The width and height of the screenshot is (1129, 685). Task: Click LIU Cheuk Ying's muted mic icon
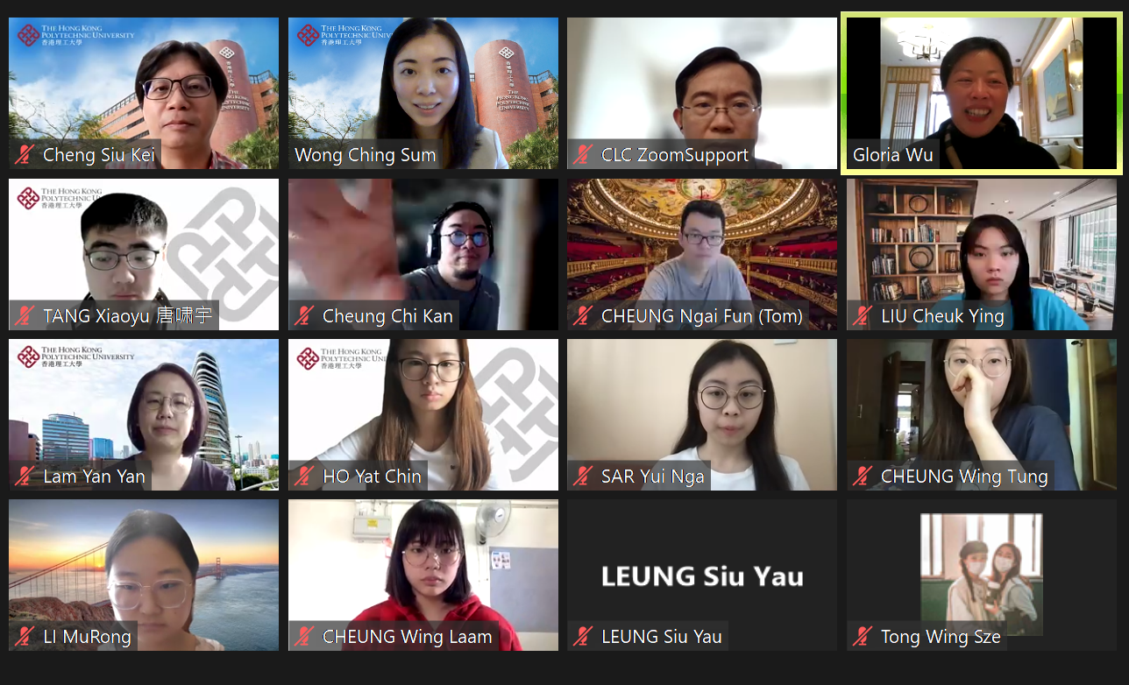(863, 315)
